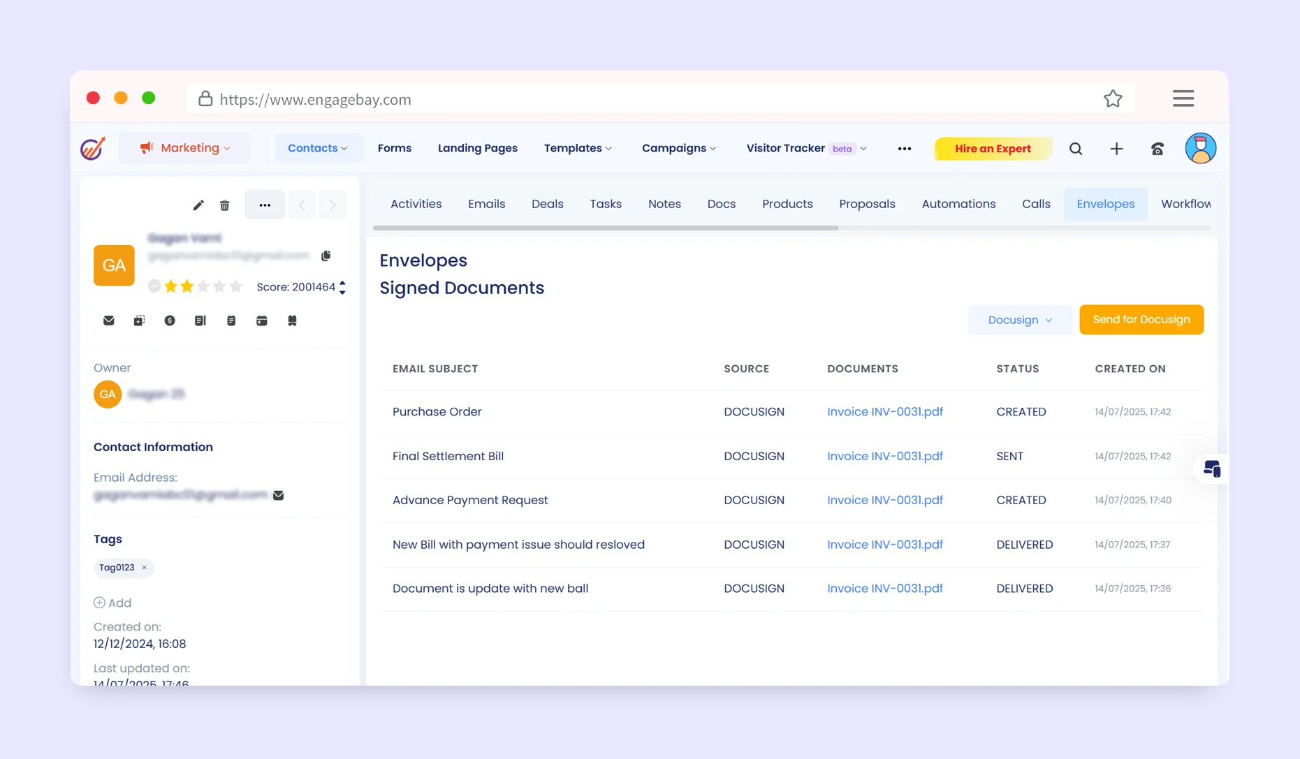Expand the Campaigns menu
This screenshot has width=1300, height=759.
(679, 148)
